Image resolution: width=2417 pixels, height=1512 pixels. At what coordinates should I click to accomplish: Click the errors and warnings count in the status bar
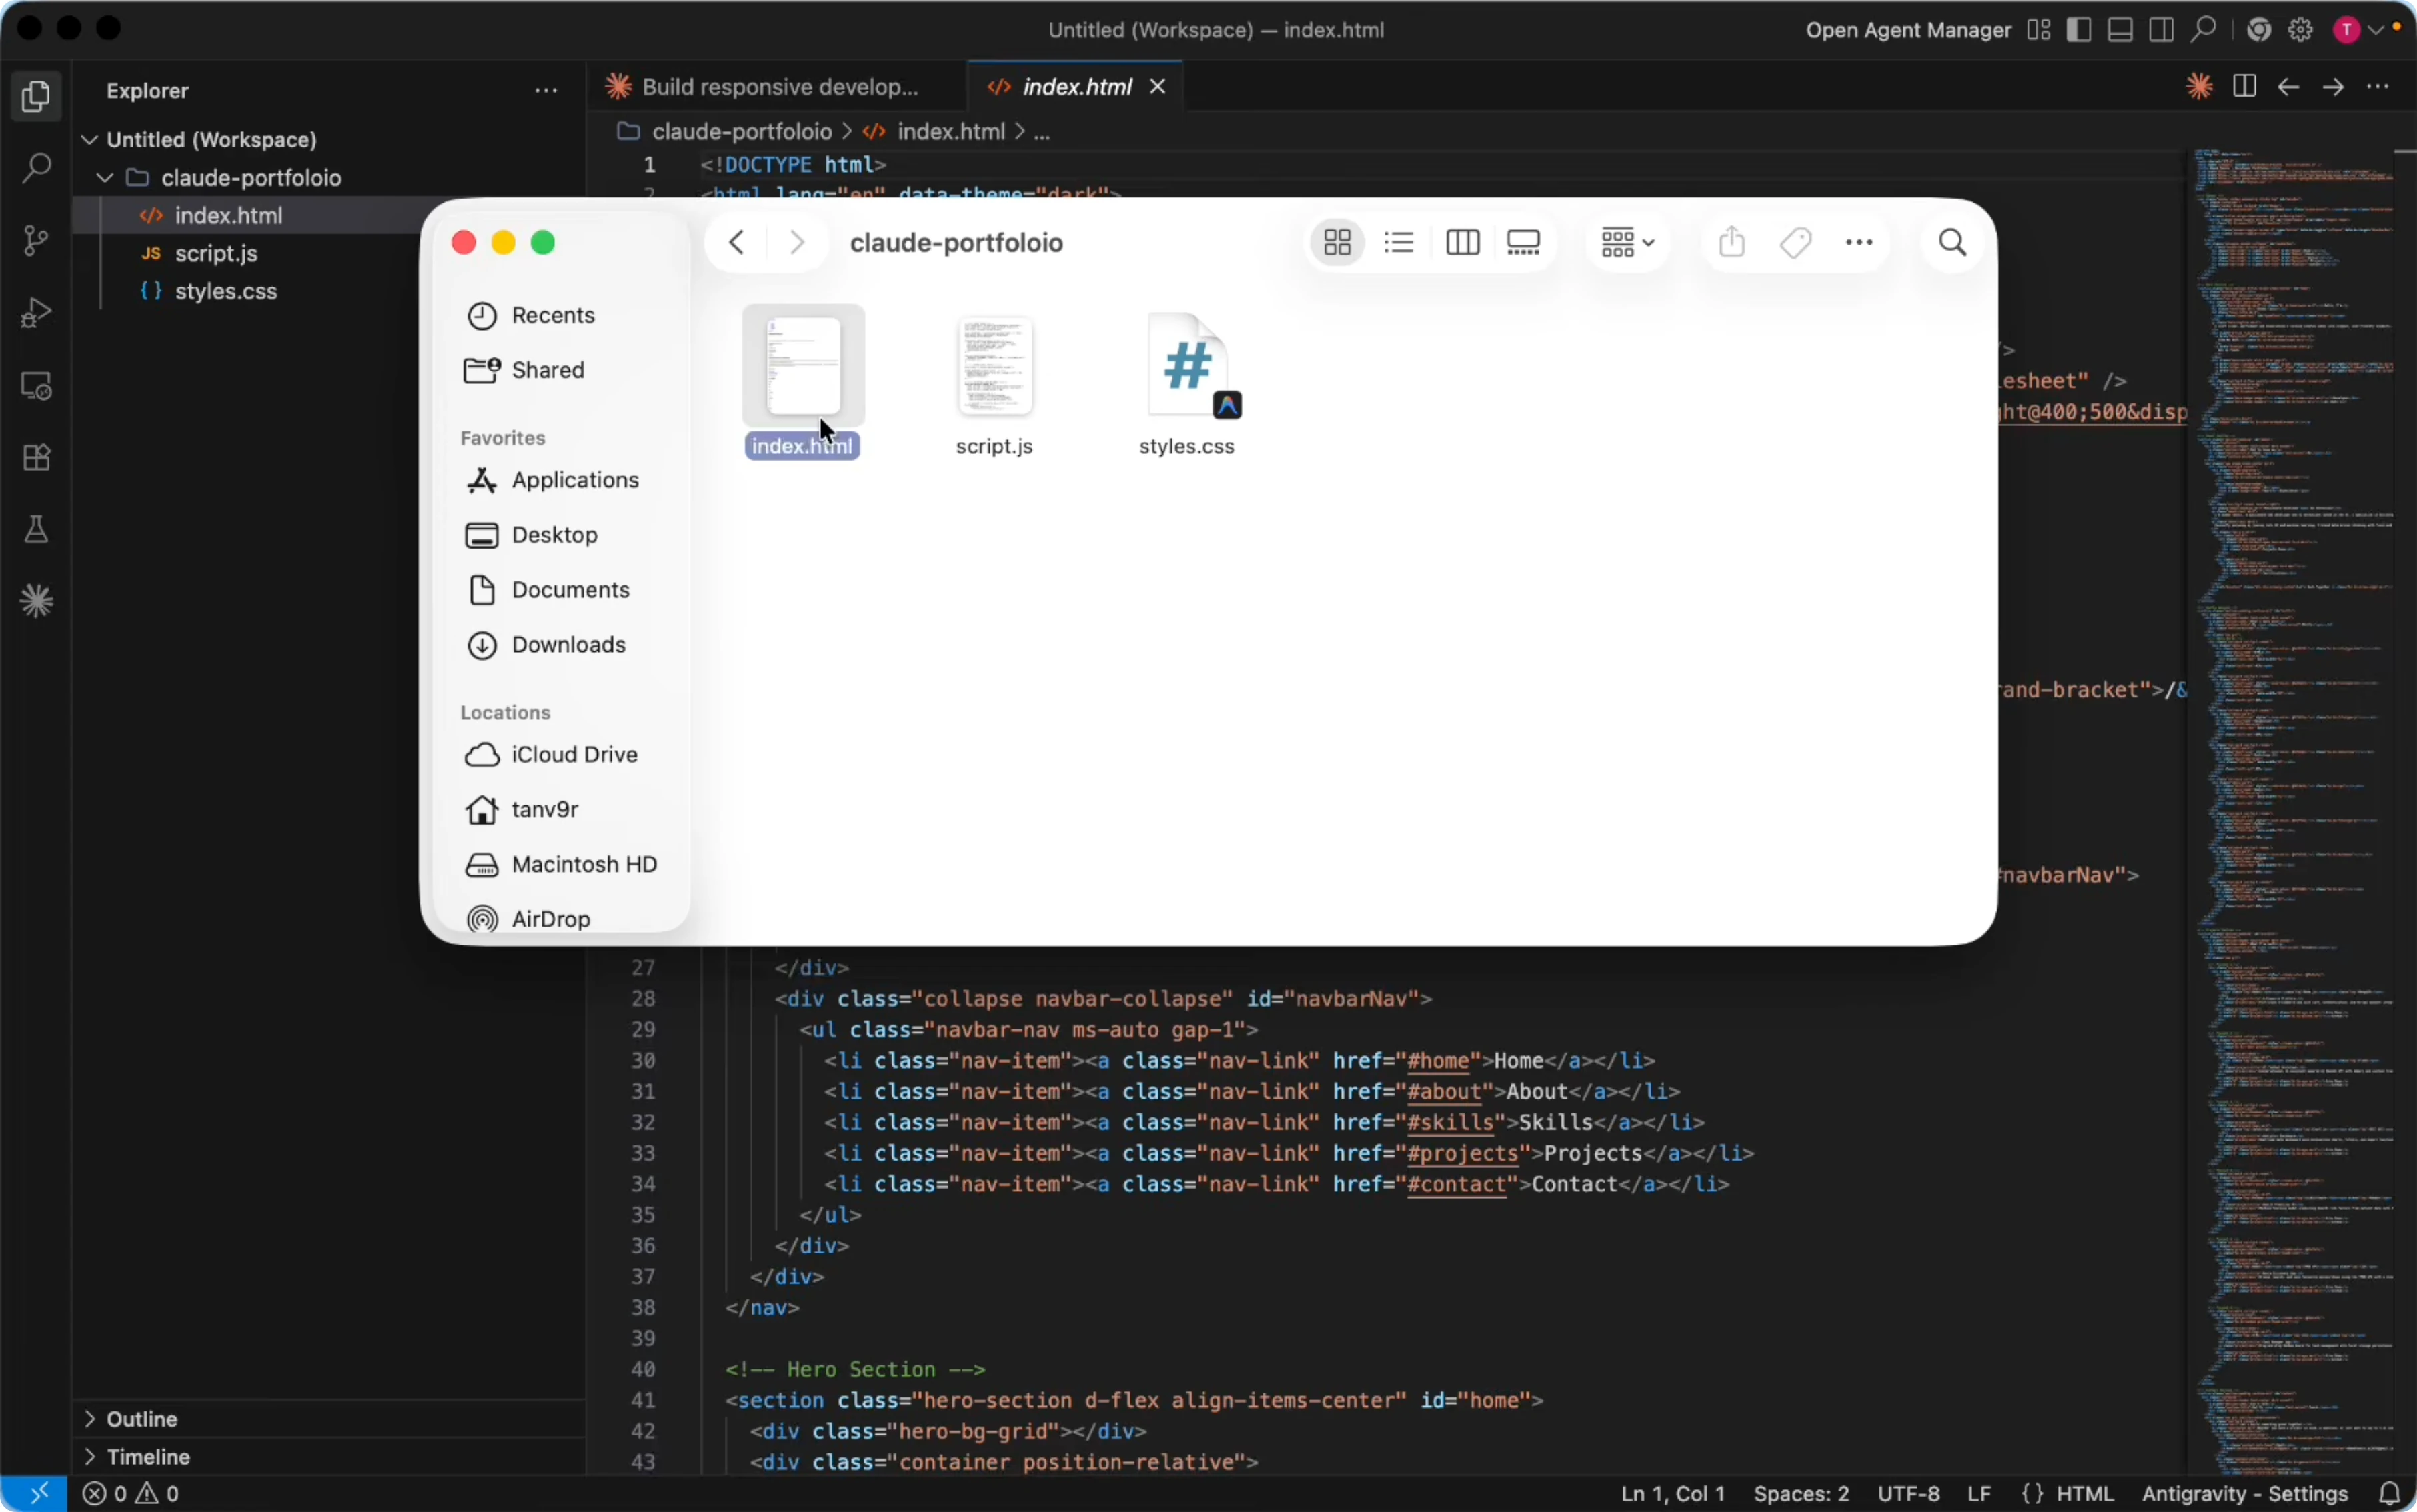tap(131, 1494)
